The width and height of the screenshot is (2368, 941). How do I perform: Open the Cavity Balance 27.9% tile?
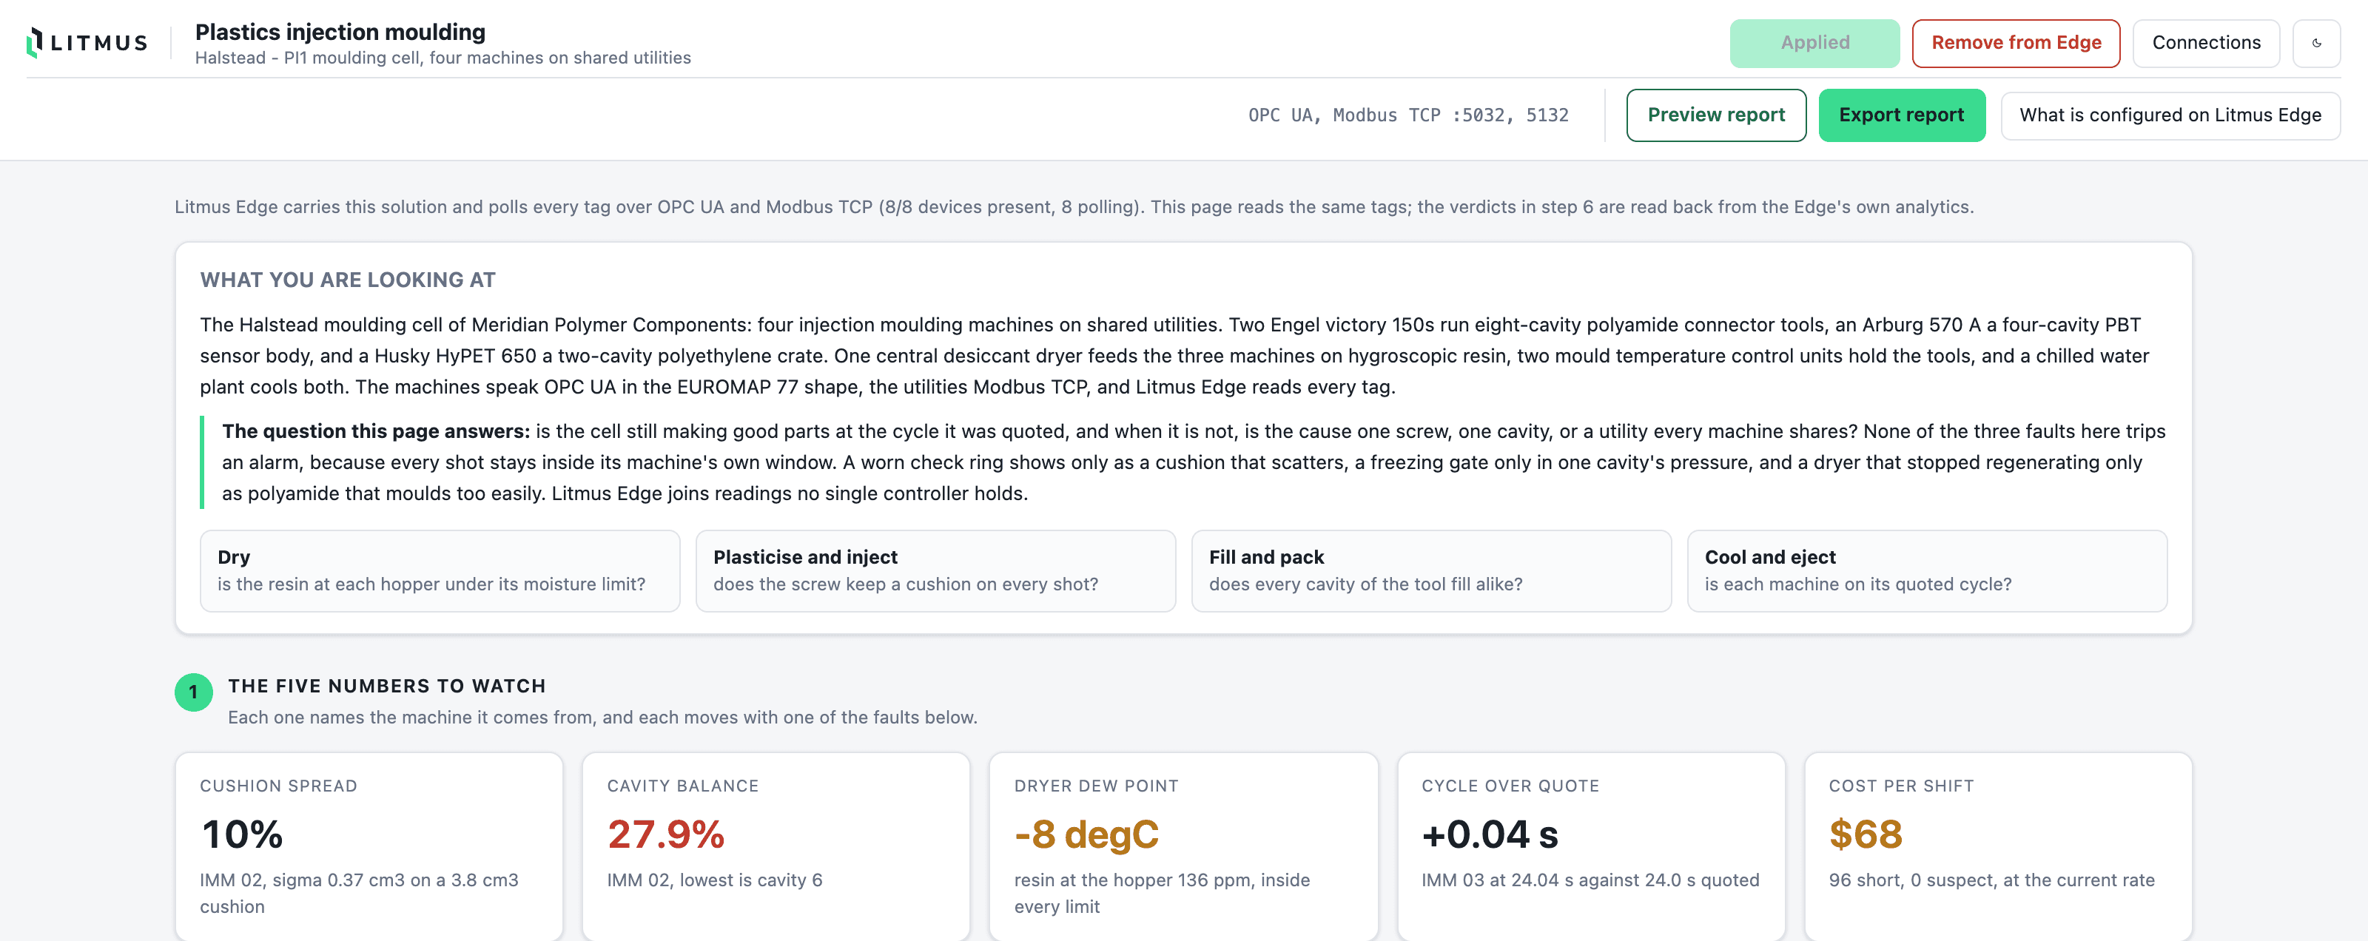click(x=776, y=846)
